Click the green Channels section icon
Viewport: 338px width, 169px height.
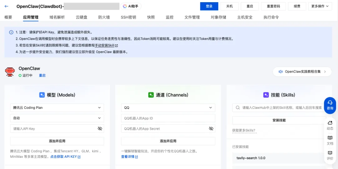point(151,95)
